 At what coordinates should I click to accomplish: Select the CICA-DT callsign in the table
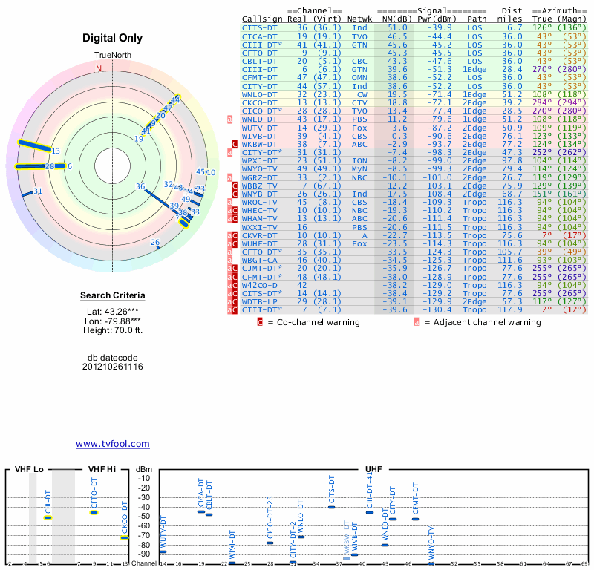pos(259,36)
